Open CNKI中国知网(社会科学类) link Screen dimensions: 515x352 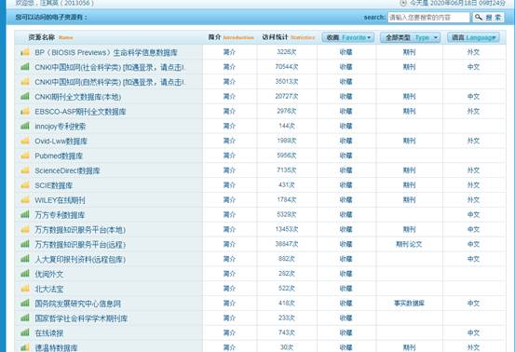110,67
